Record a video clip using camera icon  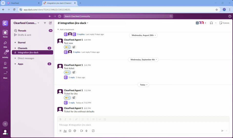coord(82,131)
